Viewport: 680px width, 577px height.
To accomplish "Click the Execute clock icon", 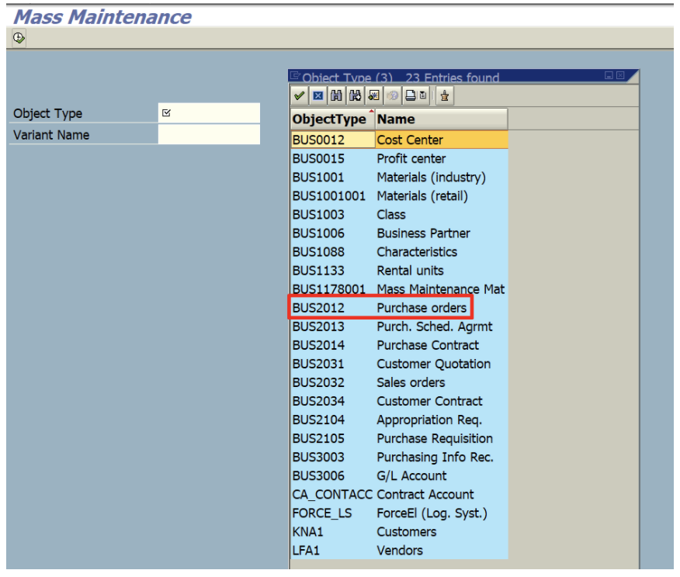I will click(19, 38).
